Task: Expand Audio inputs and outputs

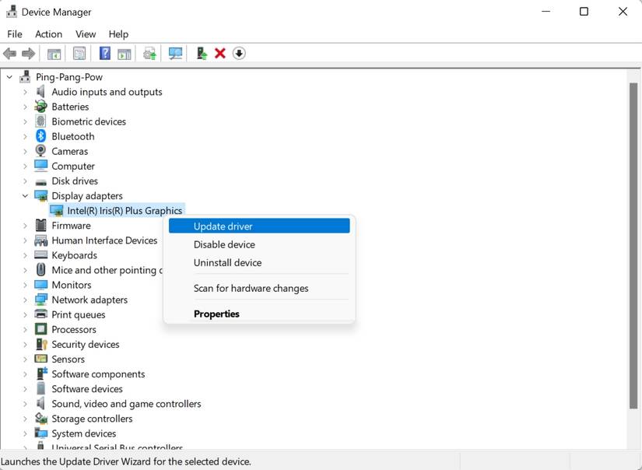Action: [26, 92]
